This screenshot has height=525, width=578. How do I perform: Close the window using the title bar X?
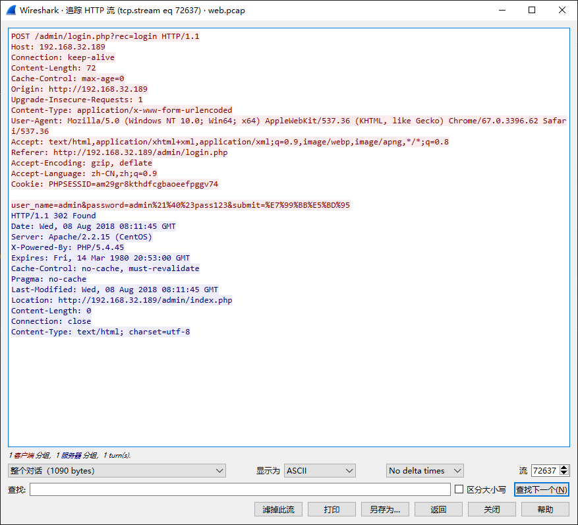point(562,11)
